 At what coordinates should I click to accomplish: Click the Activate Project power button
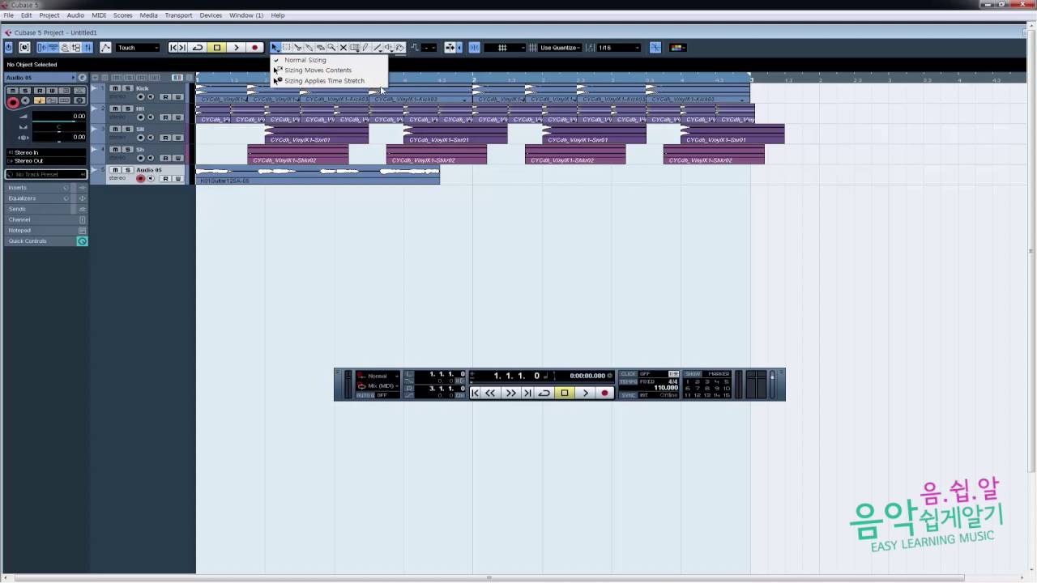point(8,48)
